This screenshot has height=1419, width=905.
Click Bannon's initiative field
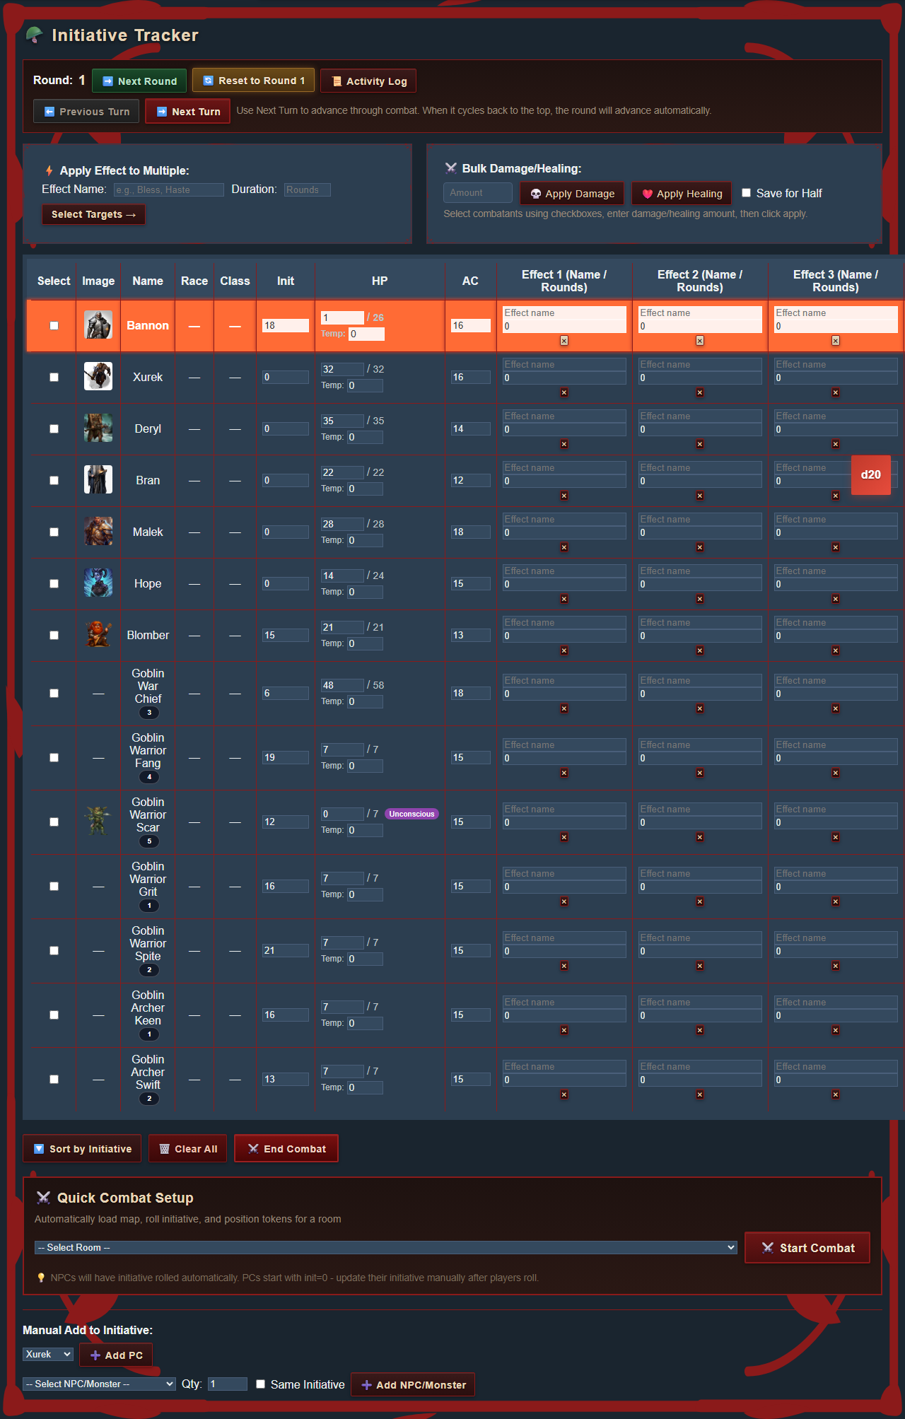point(286,325)
